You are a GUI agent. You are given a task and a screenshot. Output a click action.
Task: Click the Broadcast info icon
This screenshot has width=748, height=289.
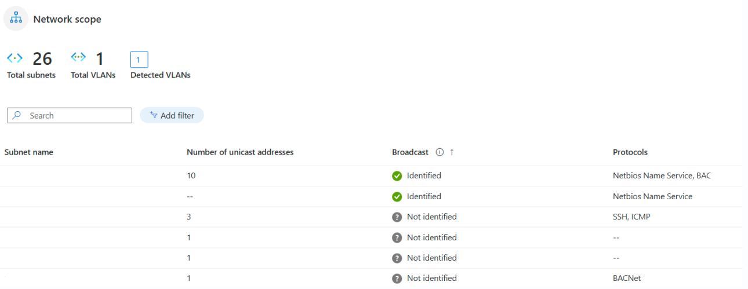tap(440, 152)
